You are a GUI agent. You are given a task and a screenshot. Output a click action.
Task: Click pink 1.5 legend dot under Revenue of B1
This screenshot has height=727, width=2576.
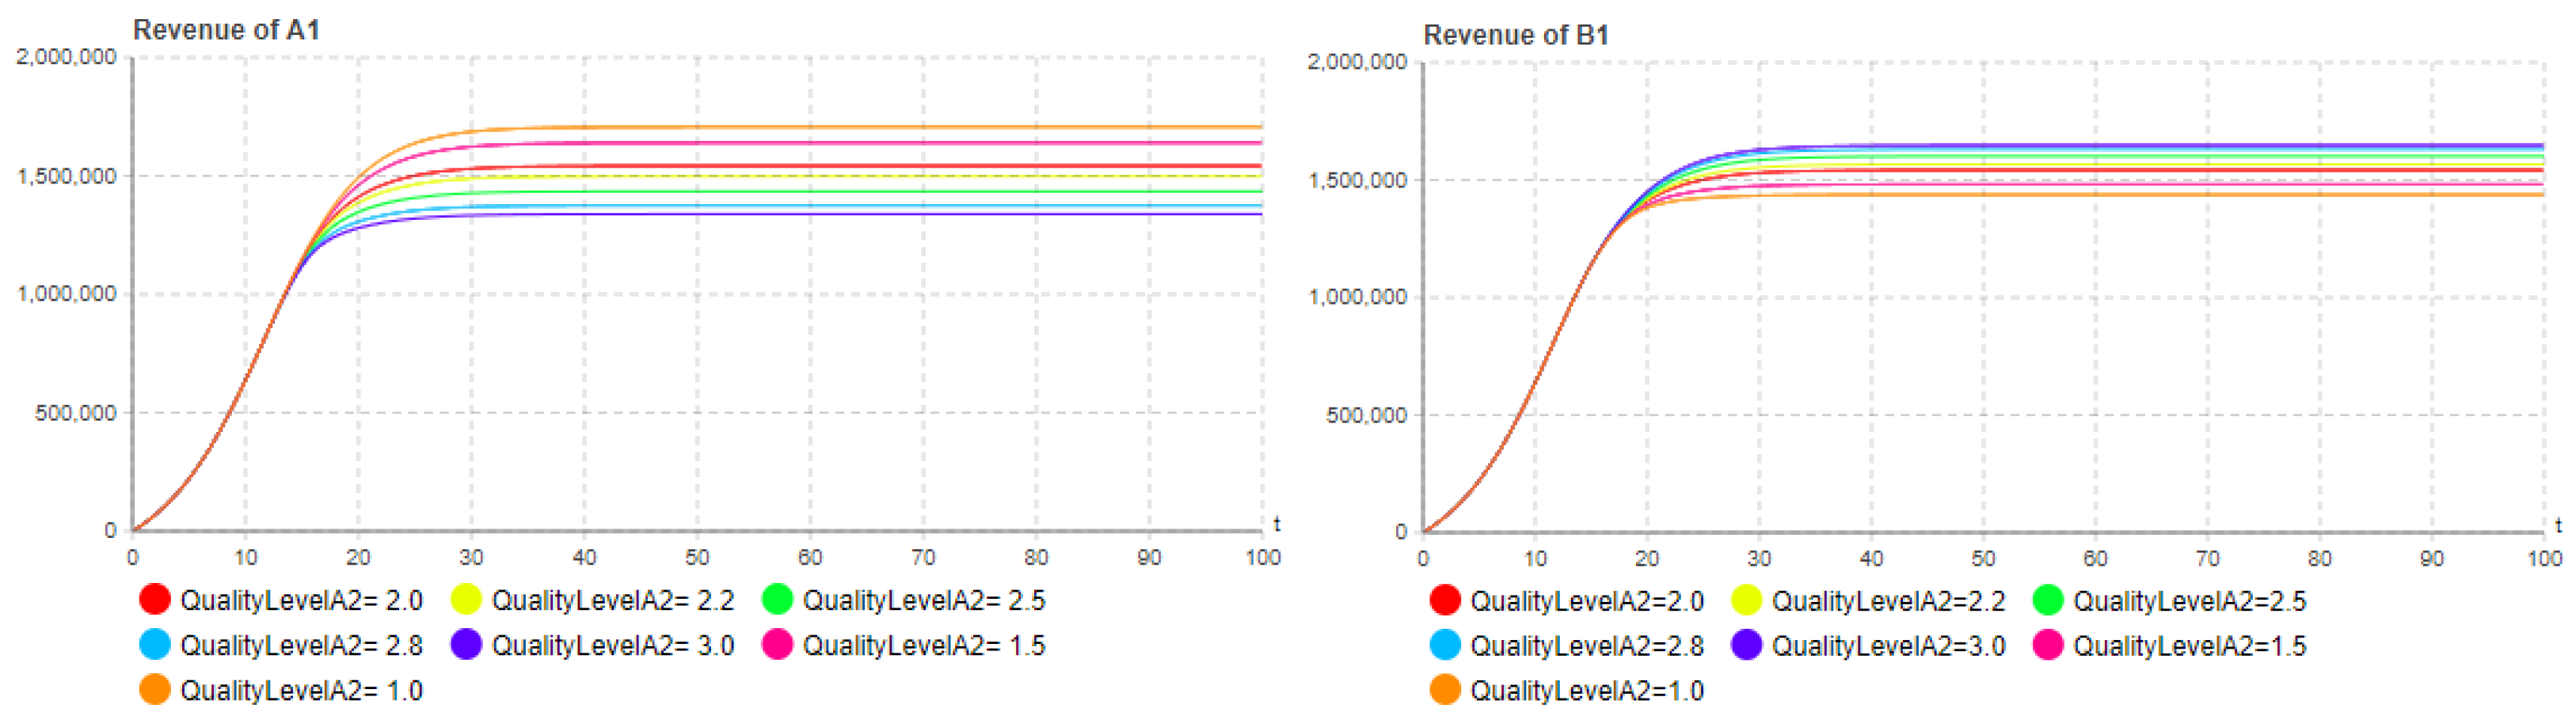pos(2047,645)
